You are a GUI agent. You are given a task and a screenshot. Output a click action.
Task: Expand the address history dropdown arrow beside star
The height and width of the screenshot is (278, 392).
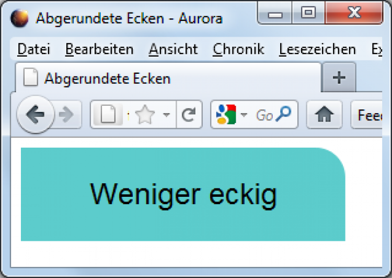tap(166, 115)
